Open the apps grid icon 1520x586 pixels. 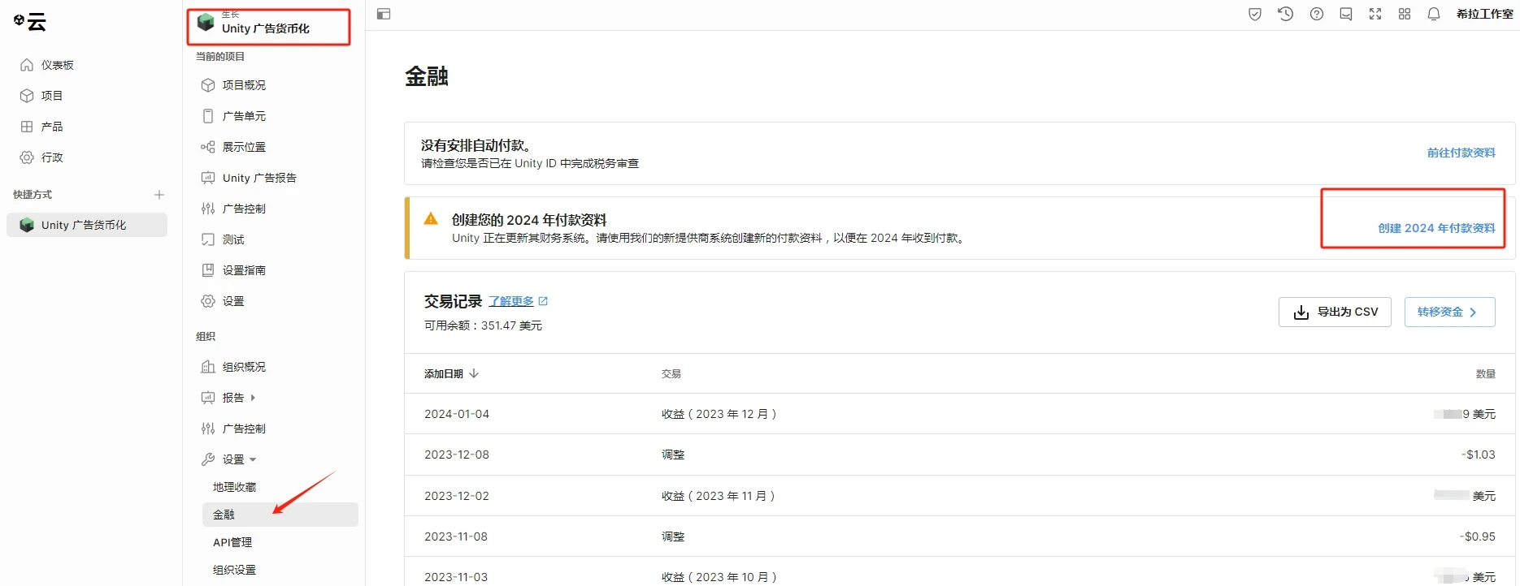(1405, 14)
